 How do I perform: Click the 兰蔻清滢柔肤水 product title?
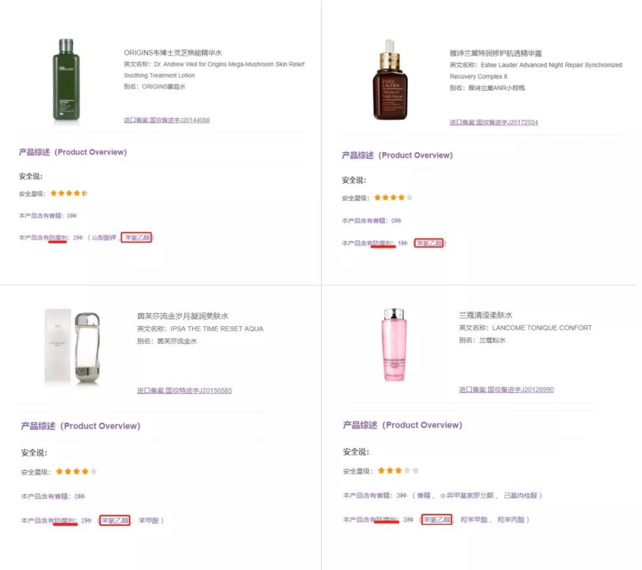pos(485,315)
